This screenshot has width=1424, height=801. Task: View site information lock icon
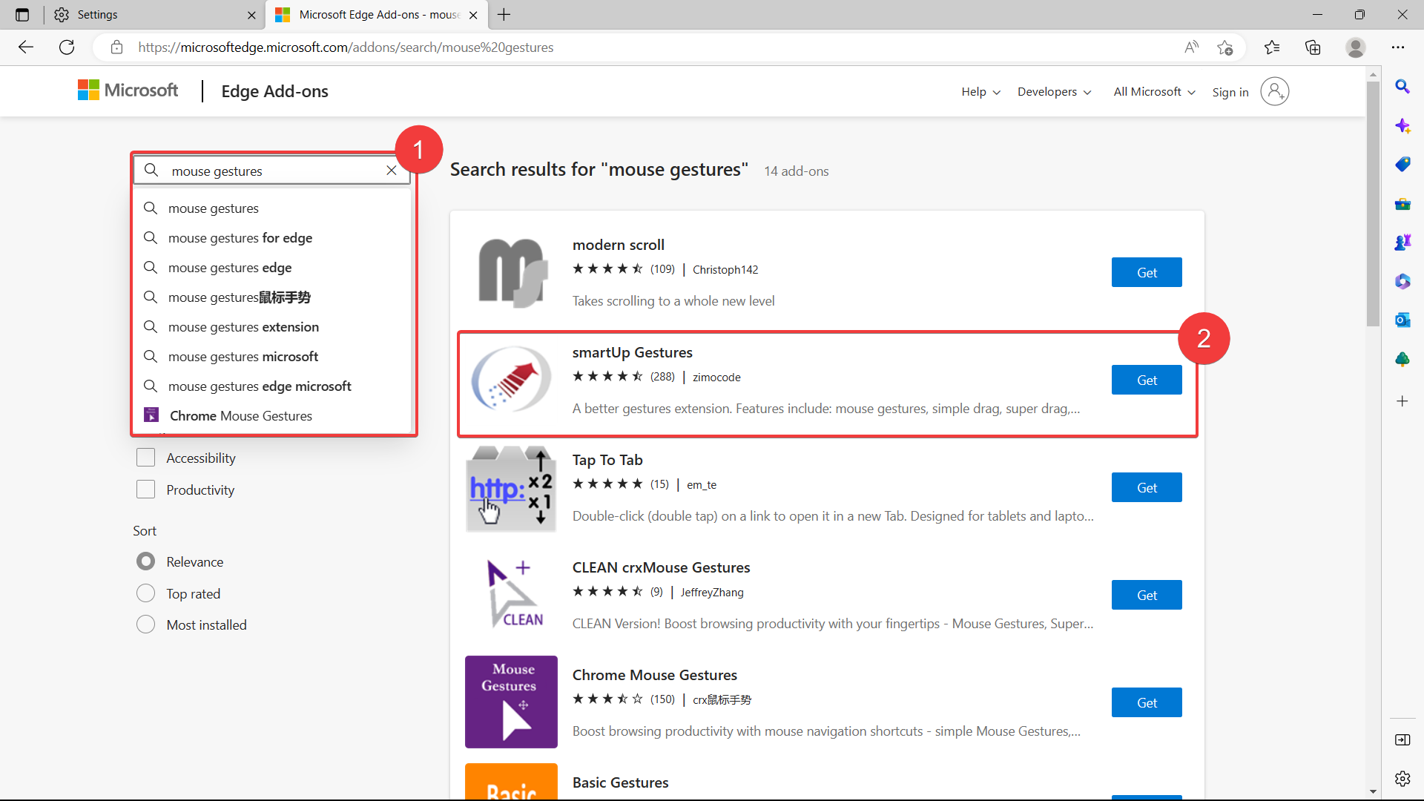click(116, 47)
